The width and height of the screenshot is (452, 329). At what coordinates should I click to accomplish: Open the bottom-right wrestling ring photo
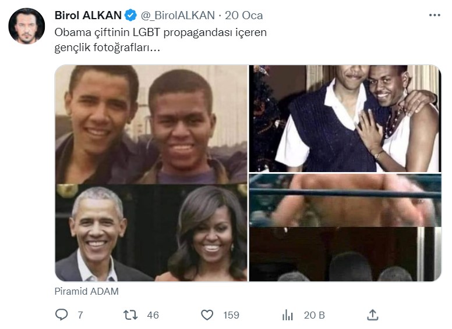[345, 227]
